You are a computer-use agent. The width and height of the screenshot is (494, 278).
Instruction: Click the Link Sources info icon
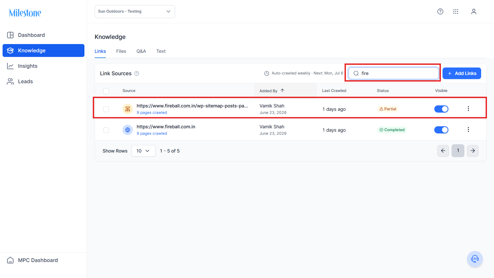[137, 73]
